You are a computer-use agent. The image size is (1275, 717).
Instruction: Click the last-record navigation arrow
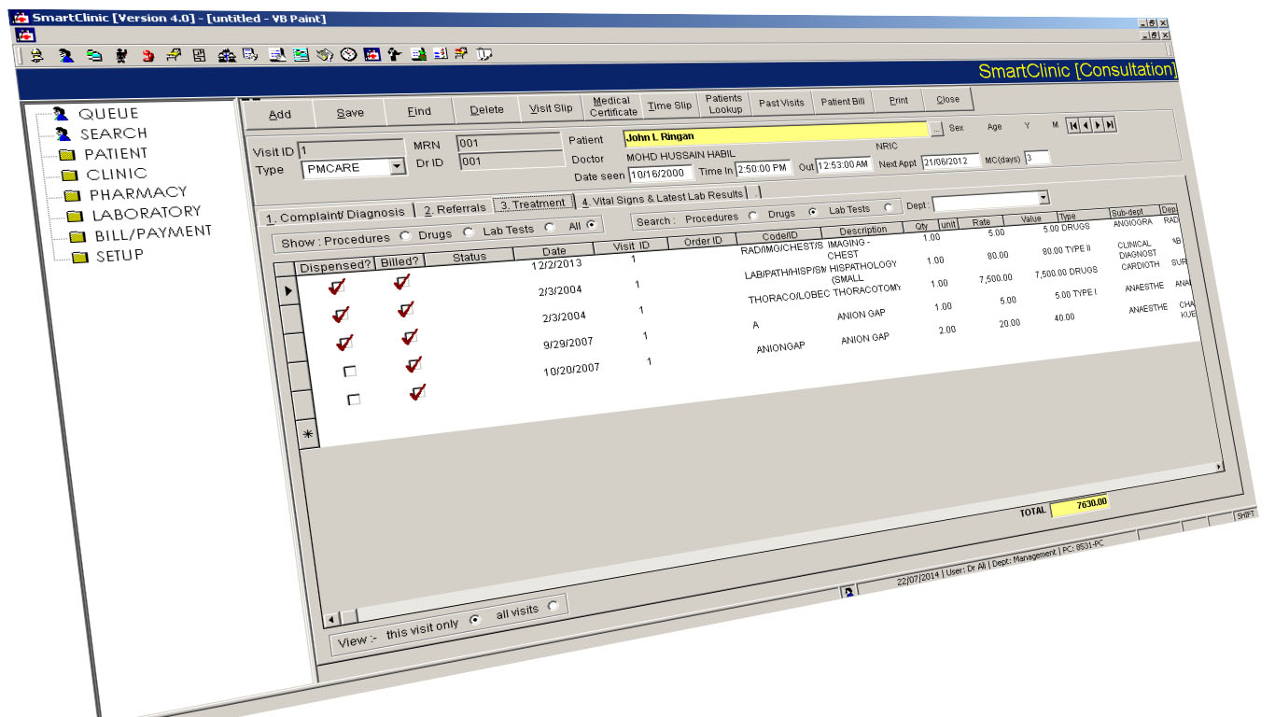pos(1111,125)
